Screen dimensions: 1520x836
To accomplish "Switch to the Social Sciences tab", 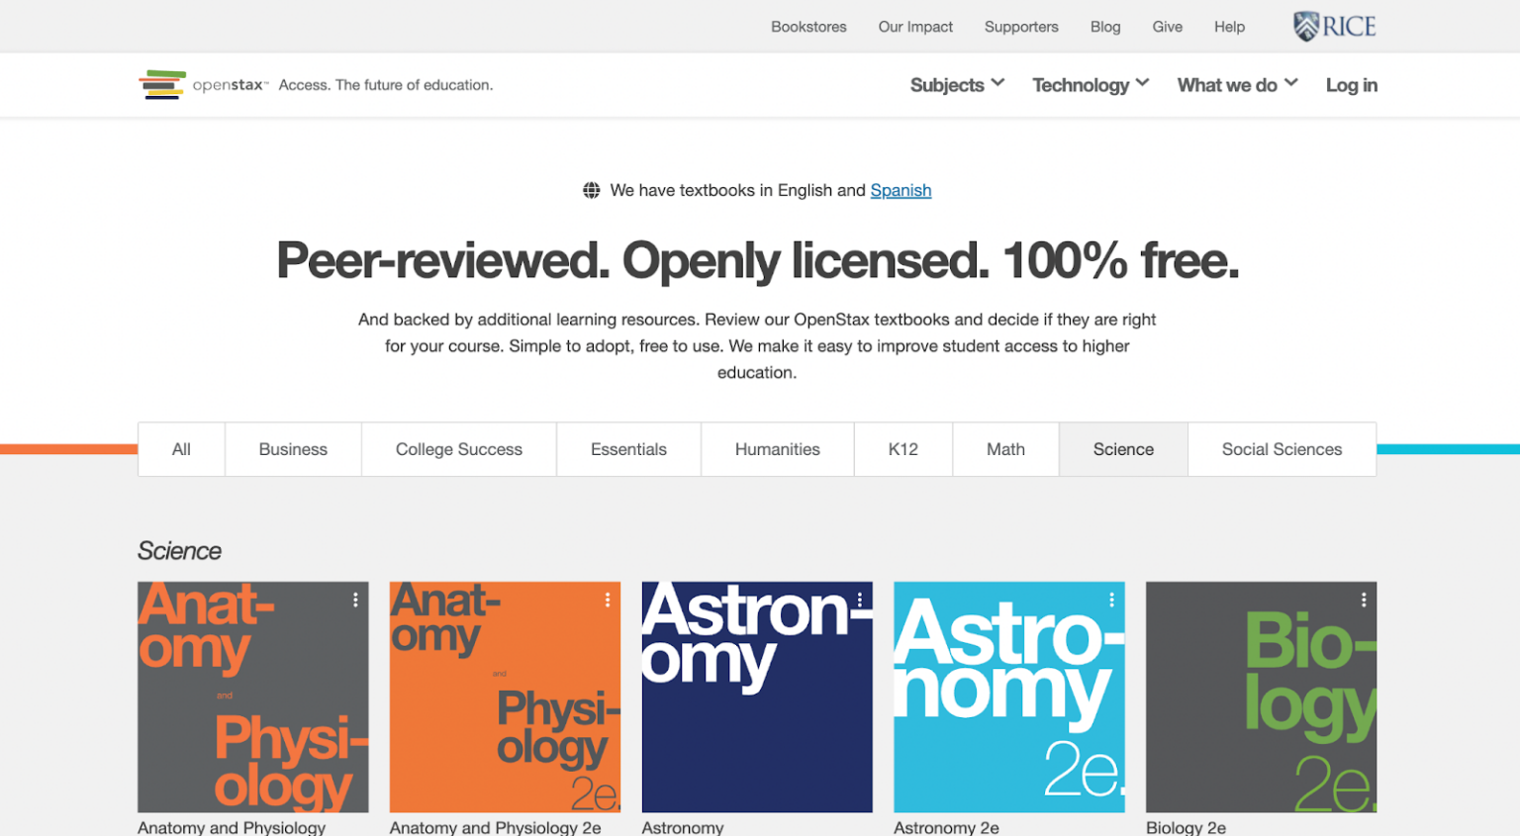I will pyautogui.click(x=1282, y=449).
